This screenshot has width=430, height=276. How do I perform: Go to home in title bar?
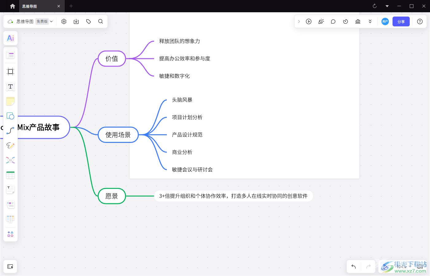13,6
